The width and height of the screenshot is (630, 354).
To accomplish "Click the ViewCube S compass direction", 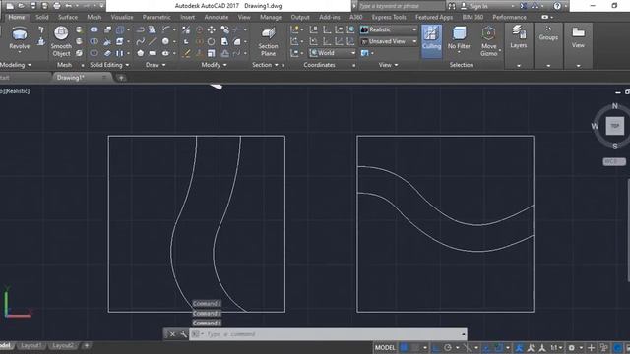I will pos(614,147).
